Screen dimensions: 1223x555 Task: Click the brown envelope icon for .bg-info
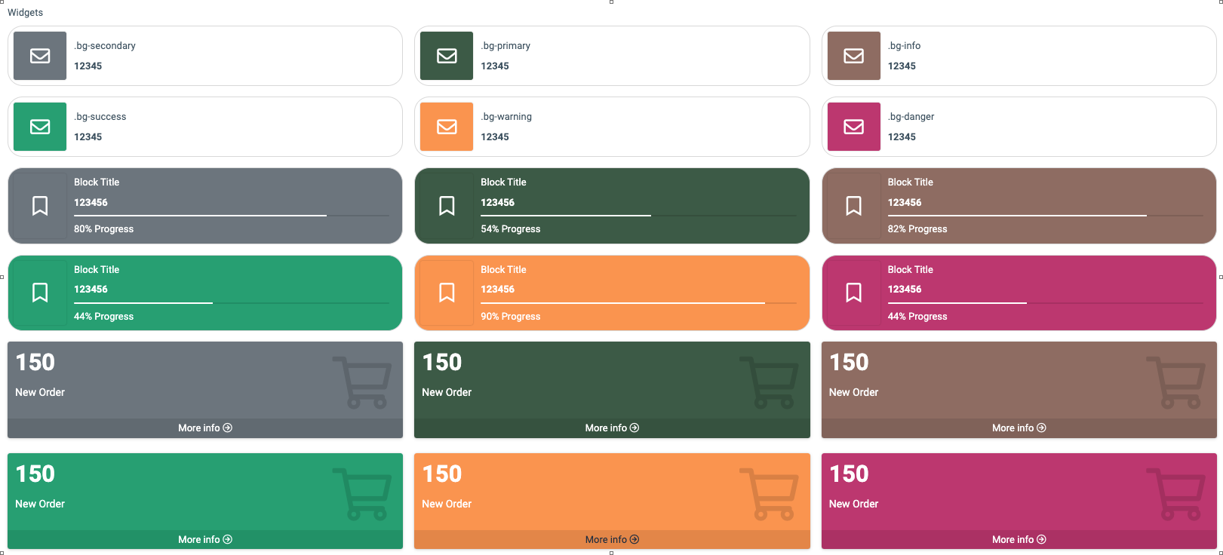click(x=853, y=56)
